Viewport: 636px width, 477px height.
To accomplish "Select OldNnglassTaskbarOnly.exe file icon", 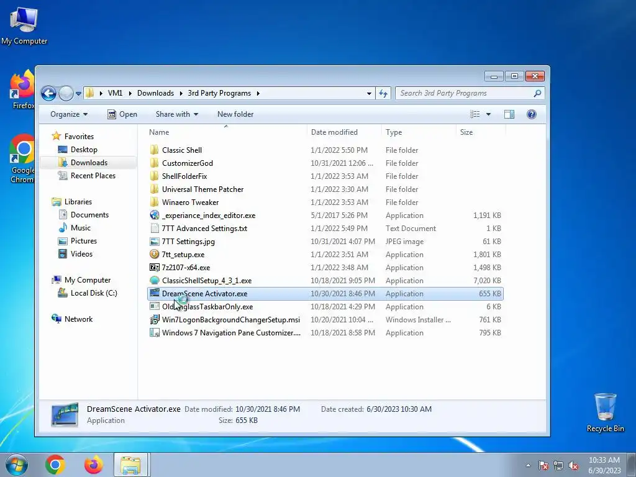I will pos(154,307).
